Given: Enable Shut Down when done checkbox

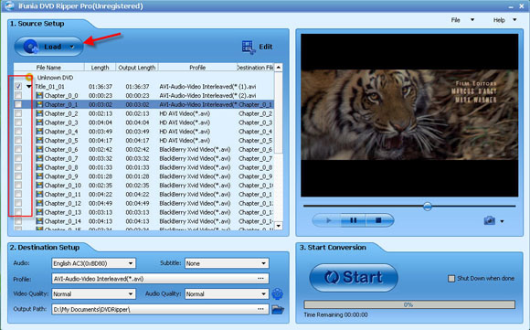Looking at the screenshot, I should (451, 279).
